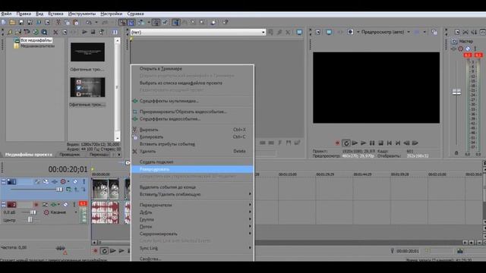Click Record button in the preview transport
Viewport: 486px width, 273px height.
pyautogui.click(x=337, y=143)
